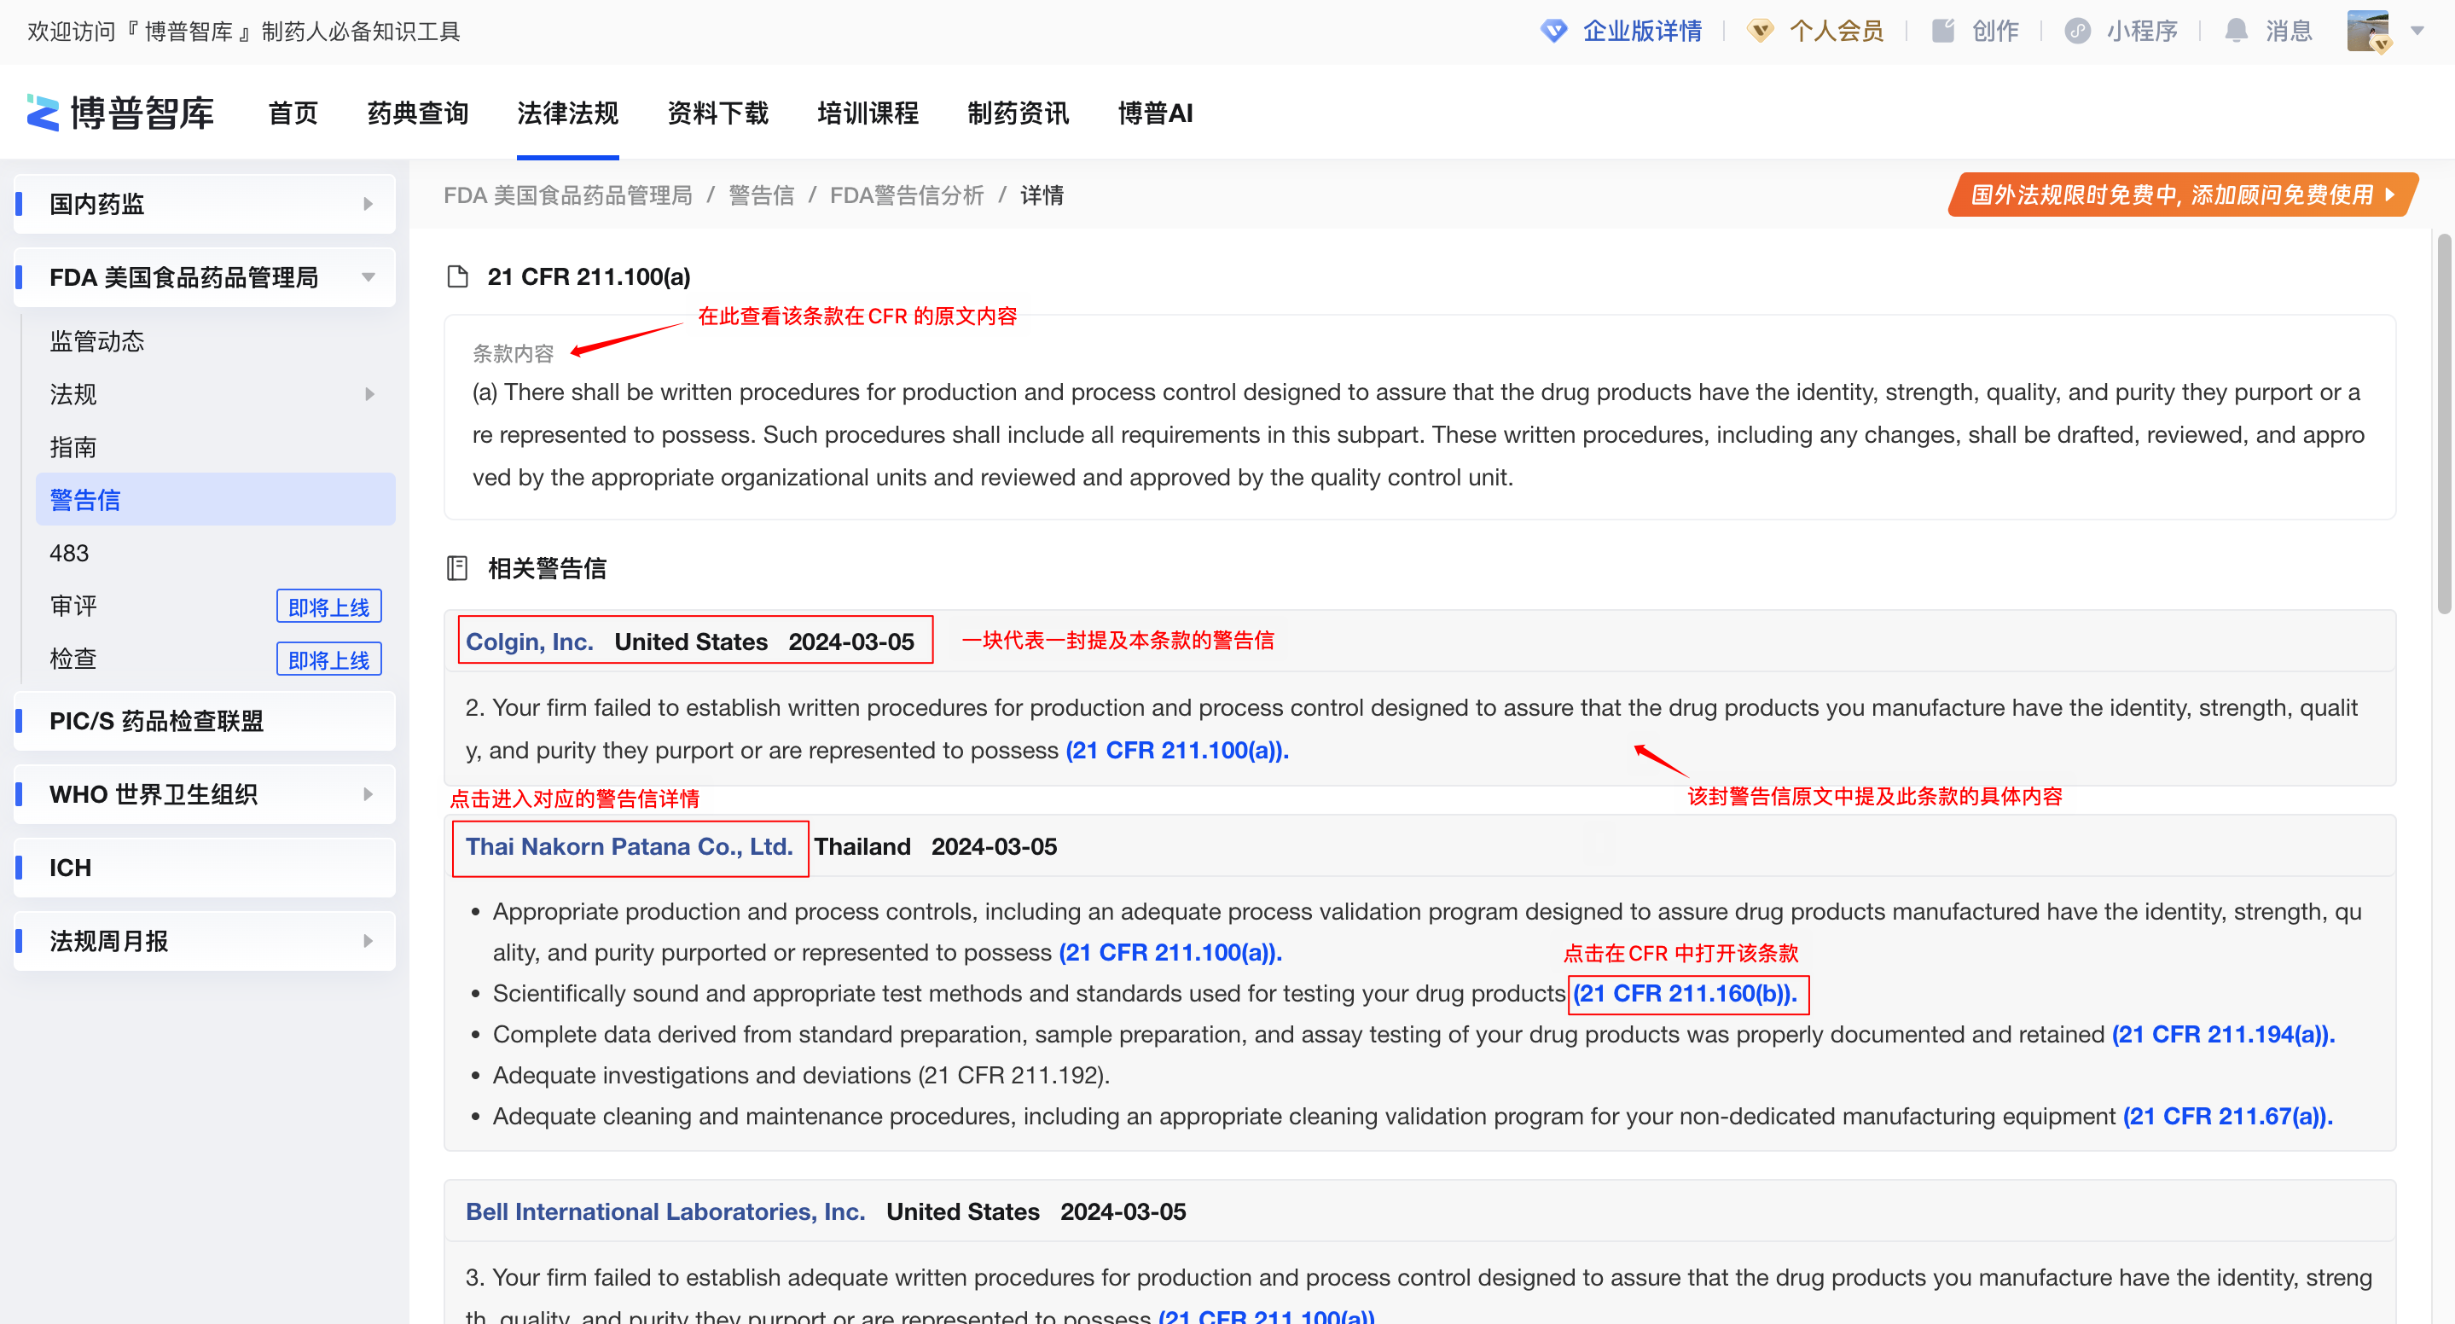2455x1324 pixels.
Task: Click 个人会员 in the top bar
Action: coord(1837,32)
